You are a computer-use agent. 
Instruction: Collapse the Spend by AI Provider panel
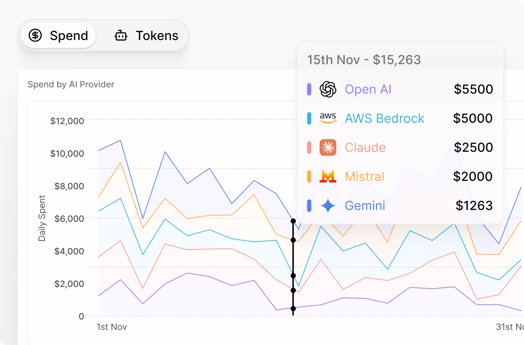tap(71, 84)
